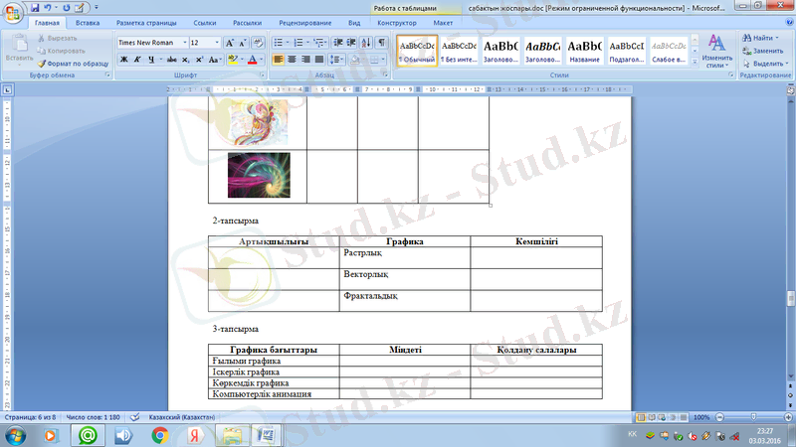
Task: Open Google Chrome from the taskbar
Action: [x=159, y=435]
